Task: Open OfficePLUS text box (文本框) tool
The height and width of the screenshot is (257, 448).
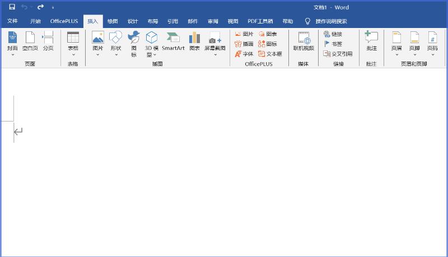Action: 270,54
